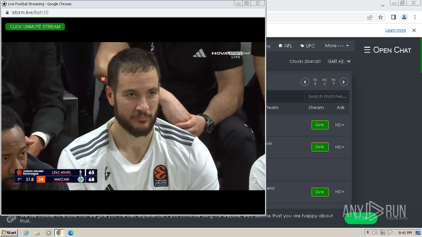Click the network tray icon
Viewport: 422px width, 237px height.
tap(383, 233)
